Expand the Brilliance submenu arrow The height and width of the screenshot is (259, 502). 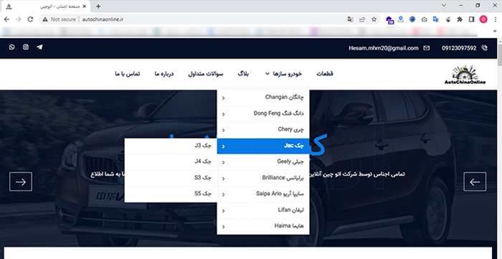224,179
